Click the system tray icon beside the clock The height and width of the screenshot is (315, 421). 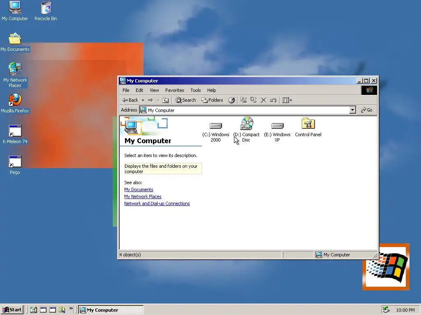pos(386,310)
